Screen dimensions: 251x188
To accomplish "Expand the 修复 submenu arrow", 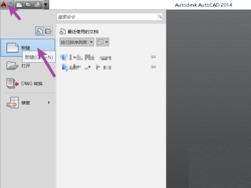I will [x=49, y=102].
